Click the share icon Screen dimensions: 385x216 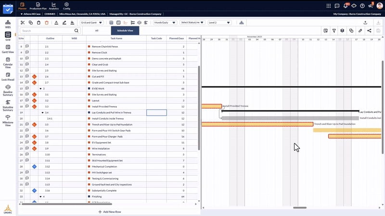[x=369, y=31]
